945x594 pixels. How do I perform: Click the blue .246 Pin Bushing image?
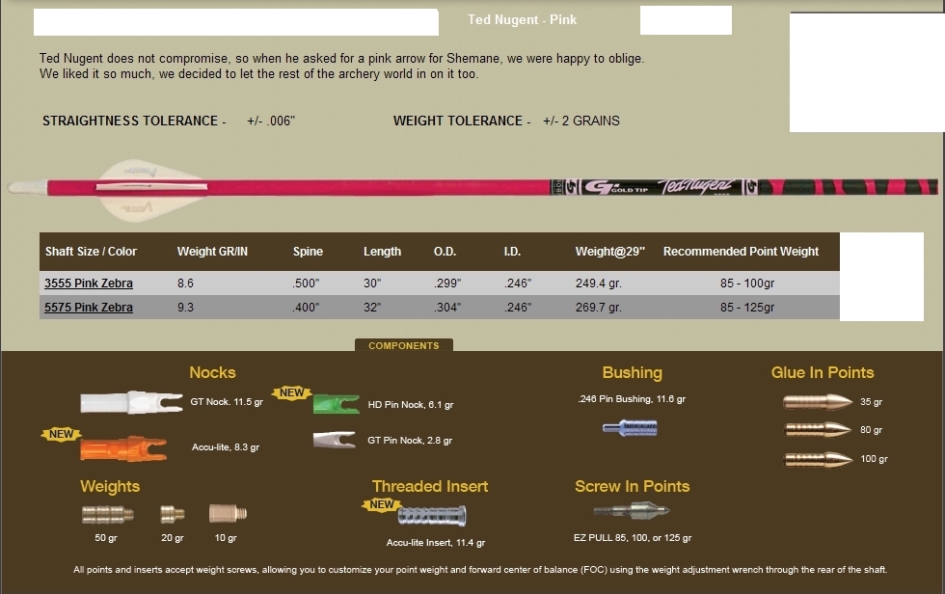click(630, 428)
